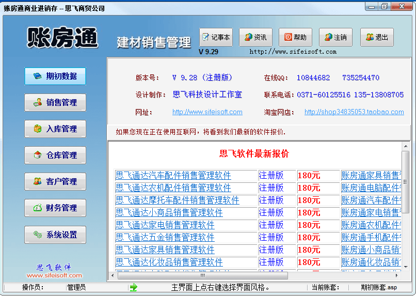Click the price list scroll-down arrow
The height and width of the screenshot is (296, 416).
pos(405,267)
